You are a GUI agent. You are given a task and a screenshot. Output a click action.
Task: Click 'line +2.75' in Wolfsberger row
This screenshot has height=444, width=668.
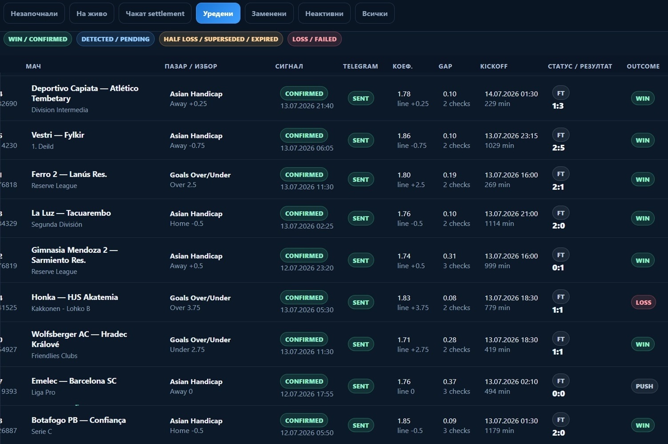click(x=413, y=349)
